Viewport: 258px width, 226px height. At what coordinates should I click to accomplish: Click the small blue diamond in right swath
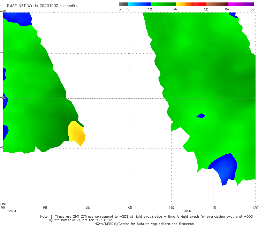pyautogui.click(x=201, y=116)
